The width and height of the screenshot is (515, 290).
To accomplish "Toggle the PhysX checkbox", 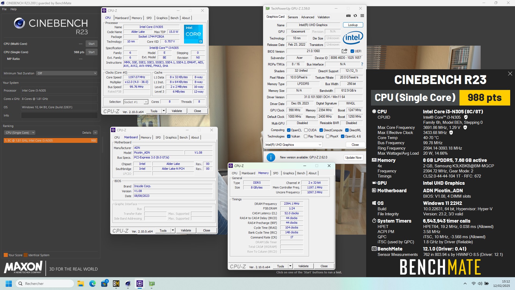I will tap(328, 136).
